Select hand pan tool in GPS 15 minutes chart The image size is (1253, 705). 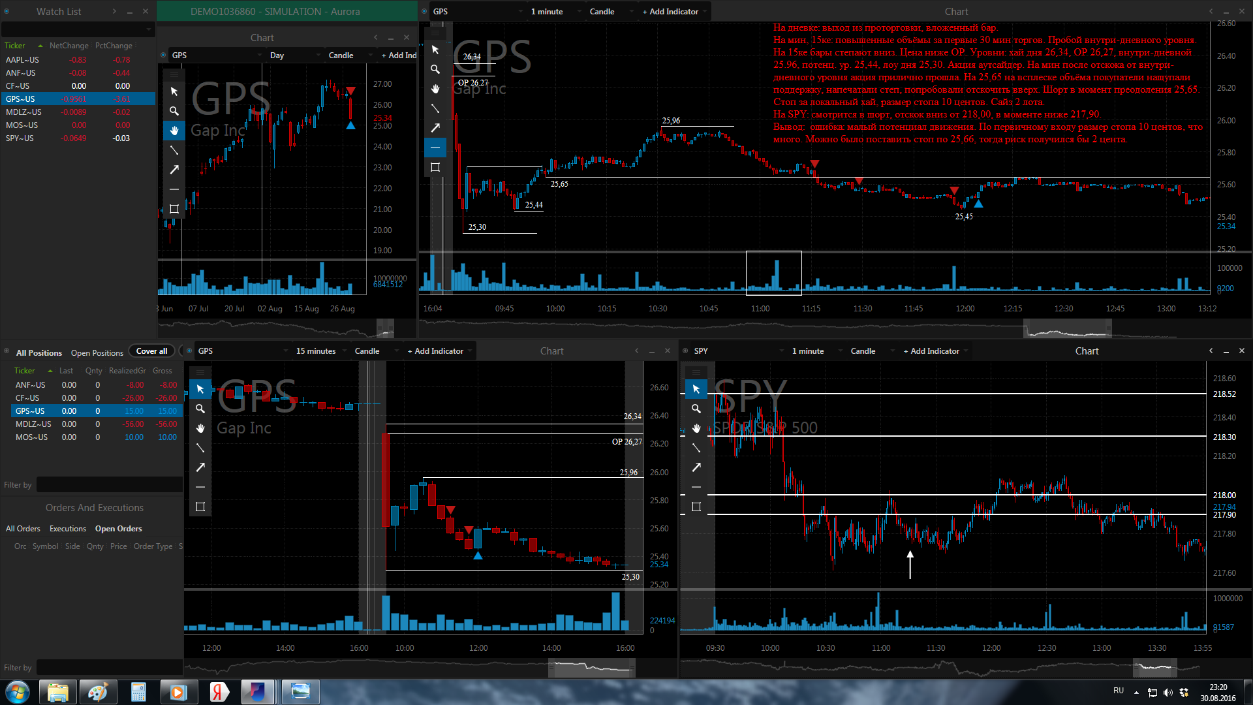pos(200,428)
